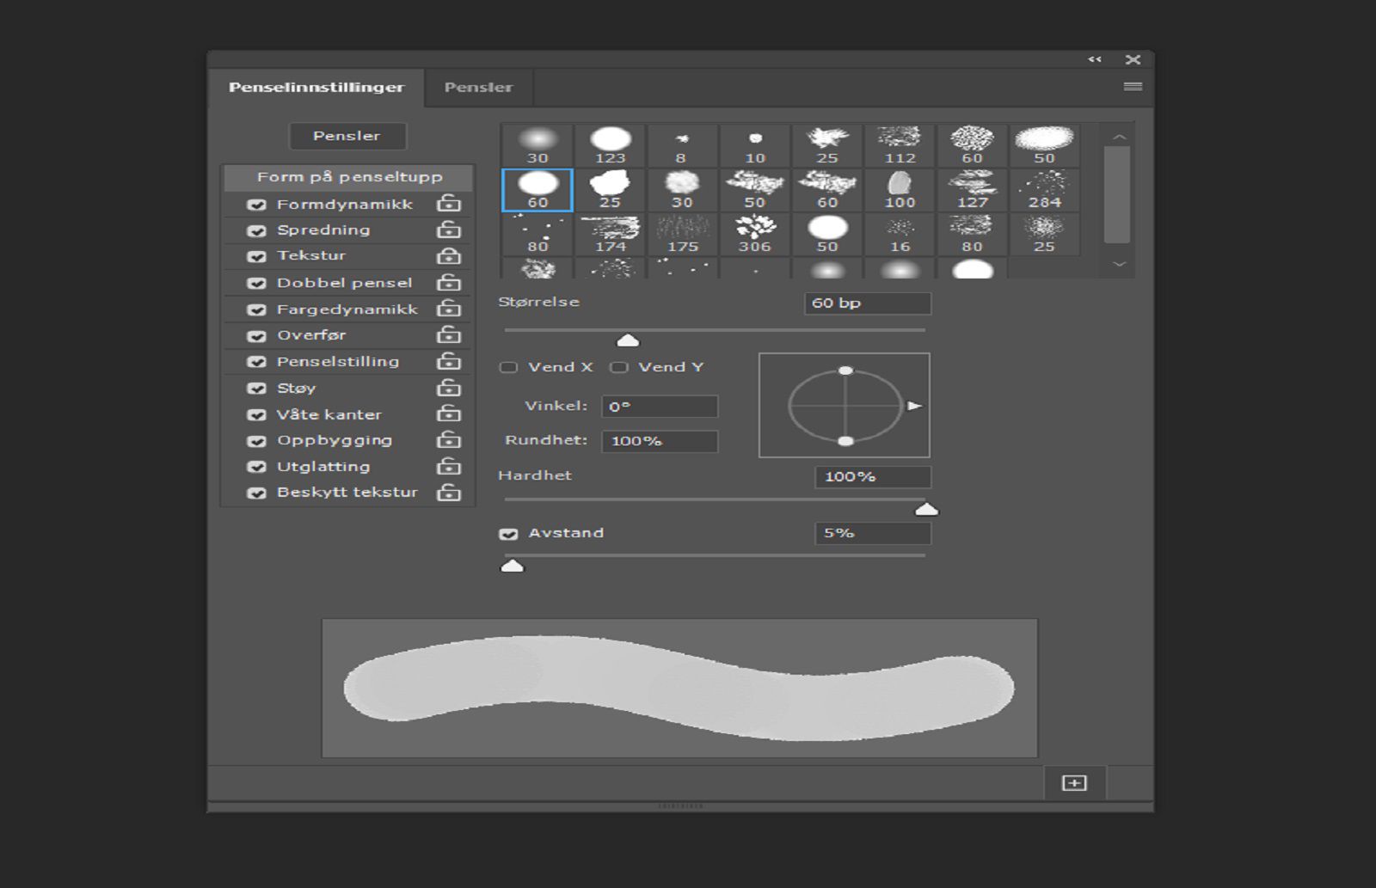Toggle the lock for Beskytt tekstur

click(449, 493)
